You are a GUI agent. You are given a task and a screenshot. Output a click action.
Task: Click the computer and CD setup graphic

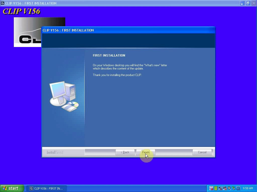[x=64, y=96]
